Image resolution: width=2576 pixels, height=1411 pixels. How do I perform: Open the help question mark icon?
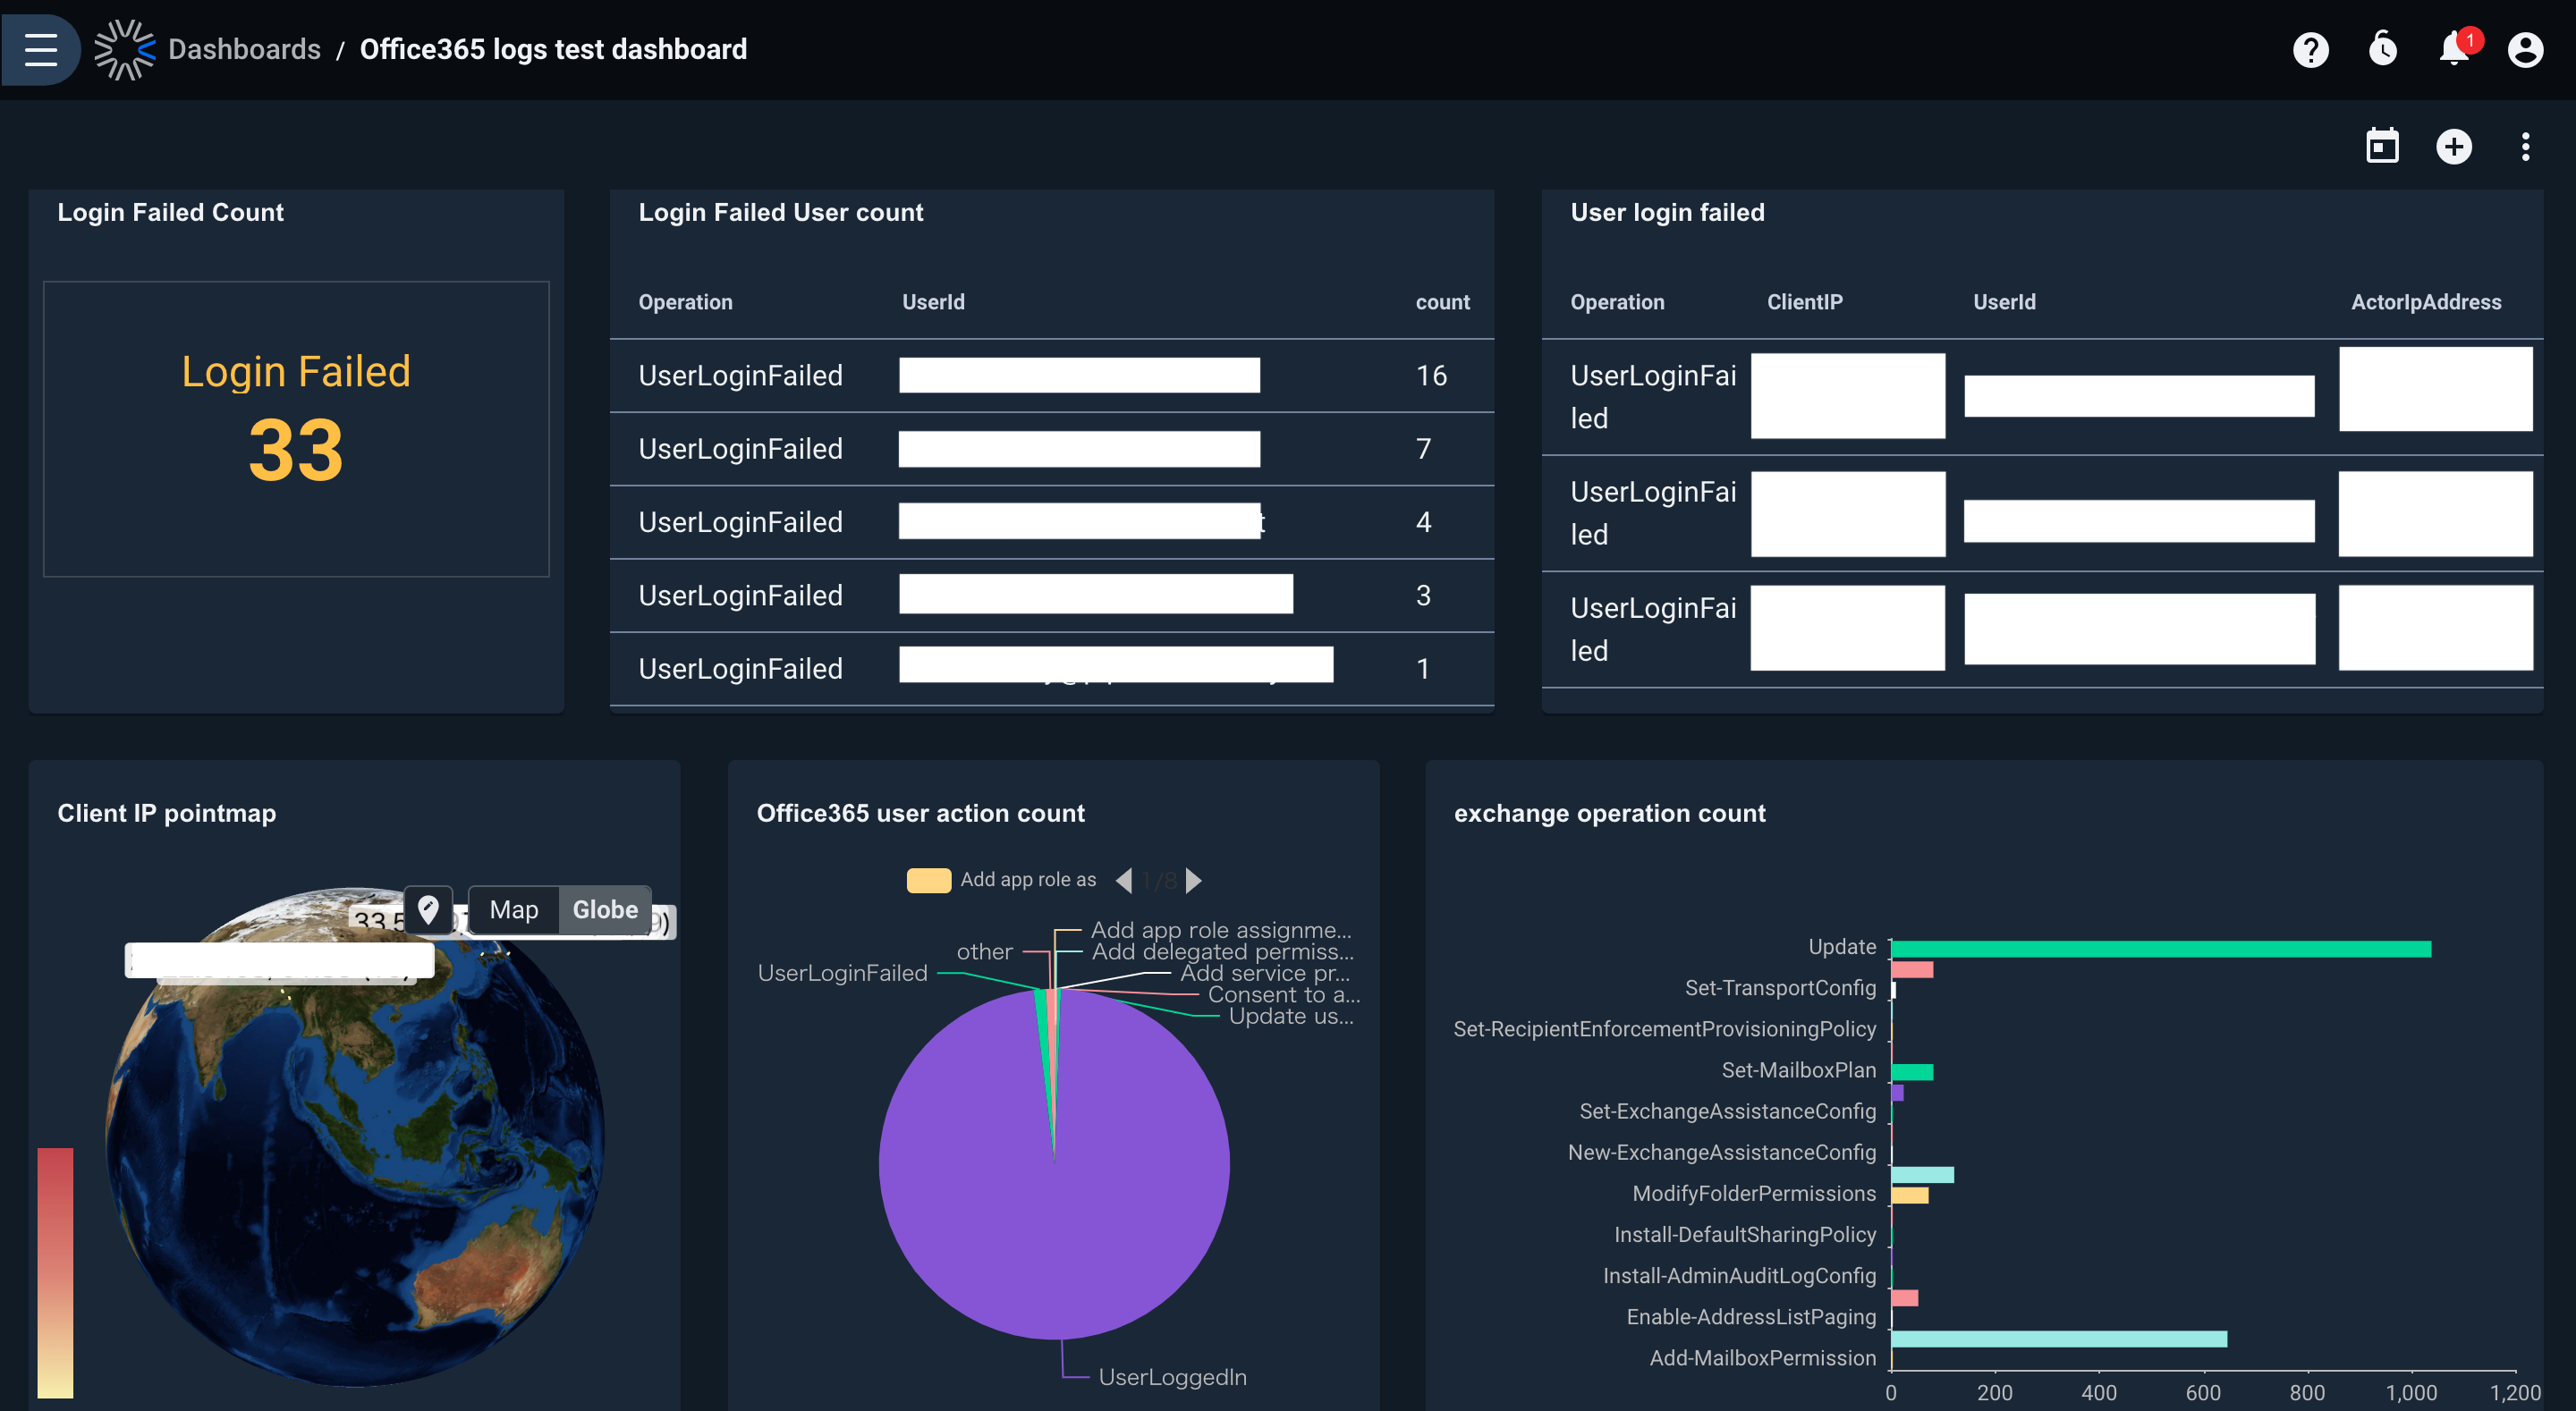(2310, 49)
